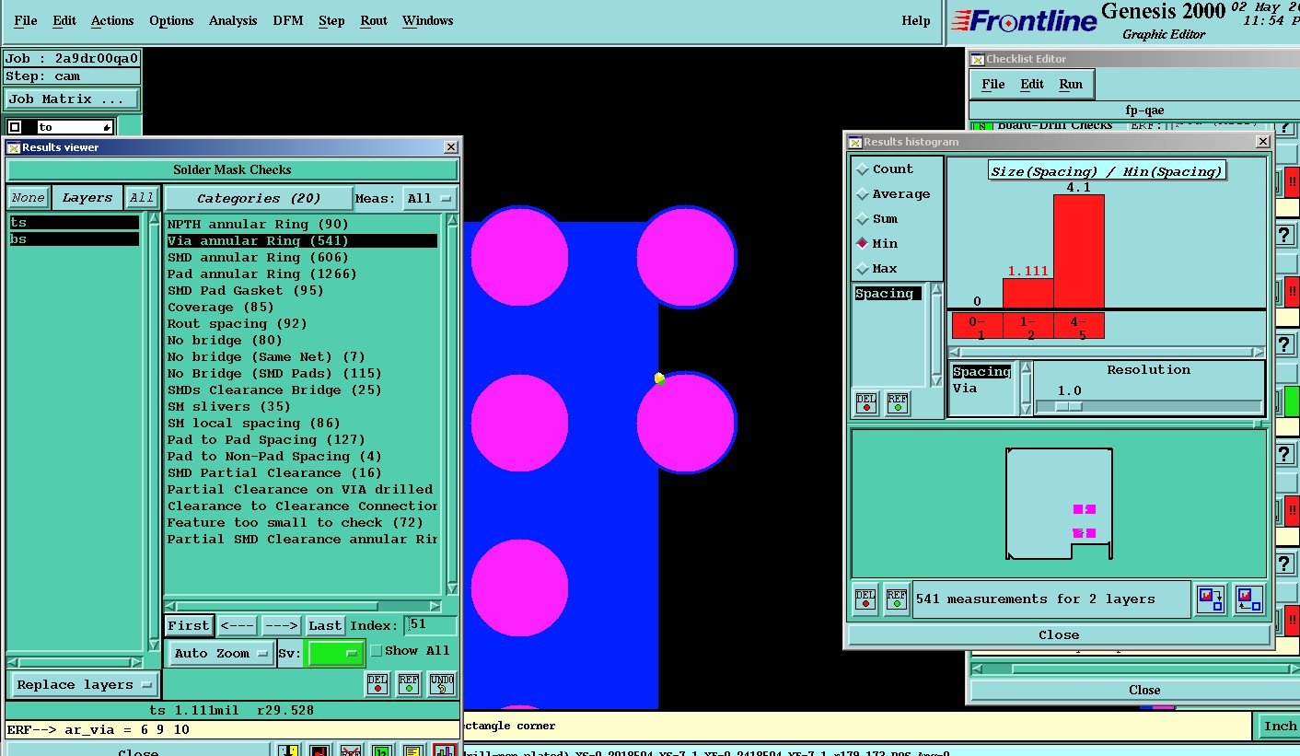
Task: Click the Resolution slider handle
Action: [x=1068, y=406]
